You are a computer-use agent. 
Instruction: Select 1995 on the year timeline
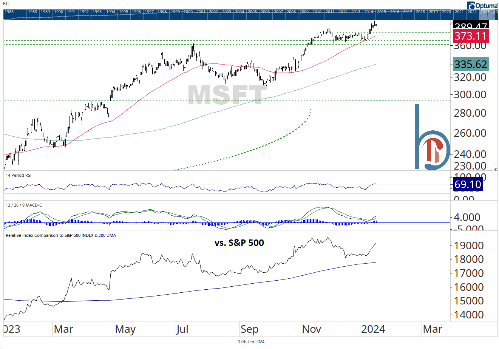click(124, 12)
